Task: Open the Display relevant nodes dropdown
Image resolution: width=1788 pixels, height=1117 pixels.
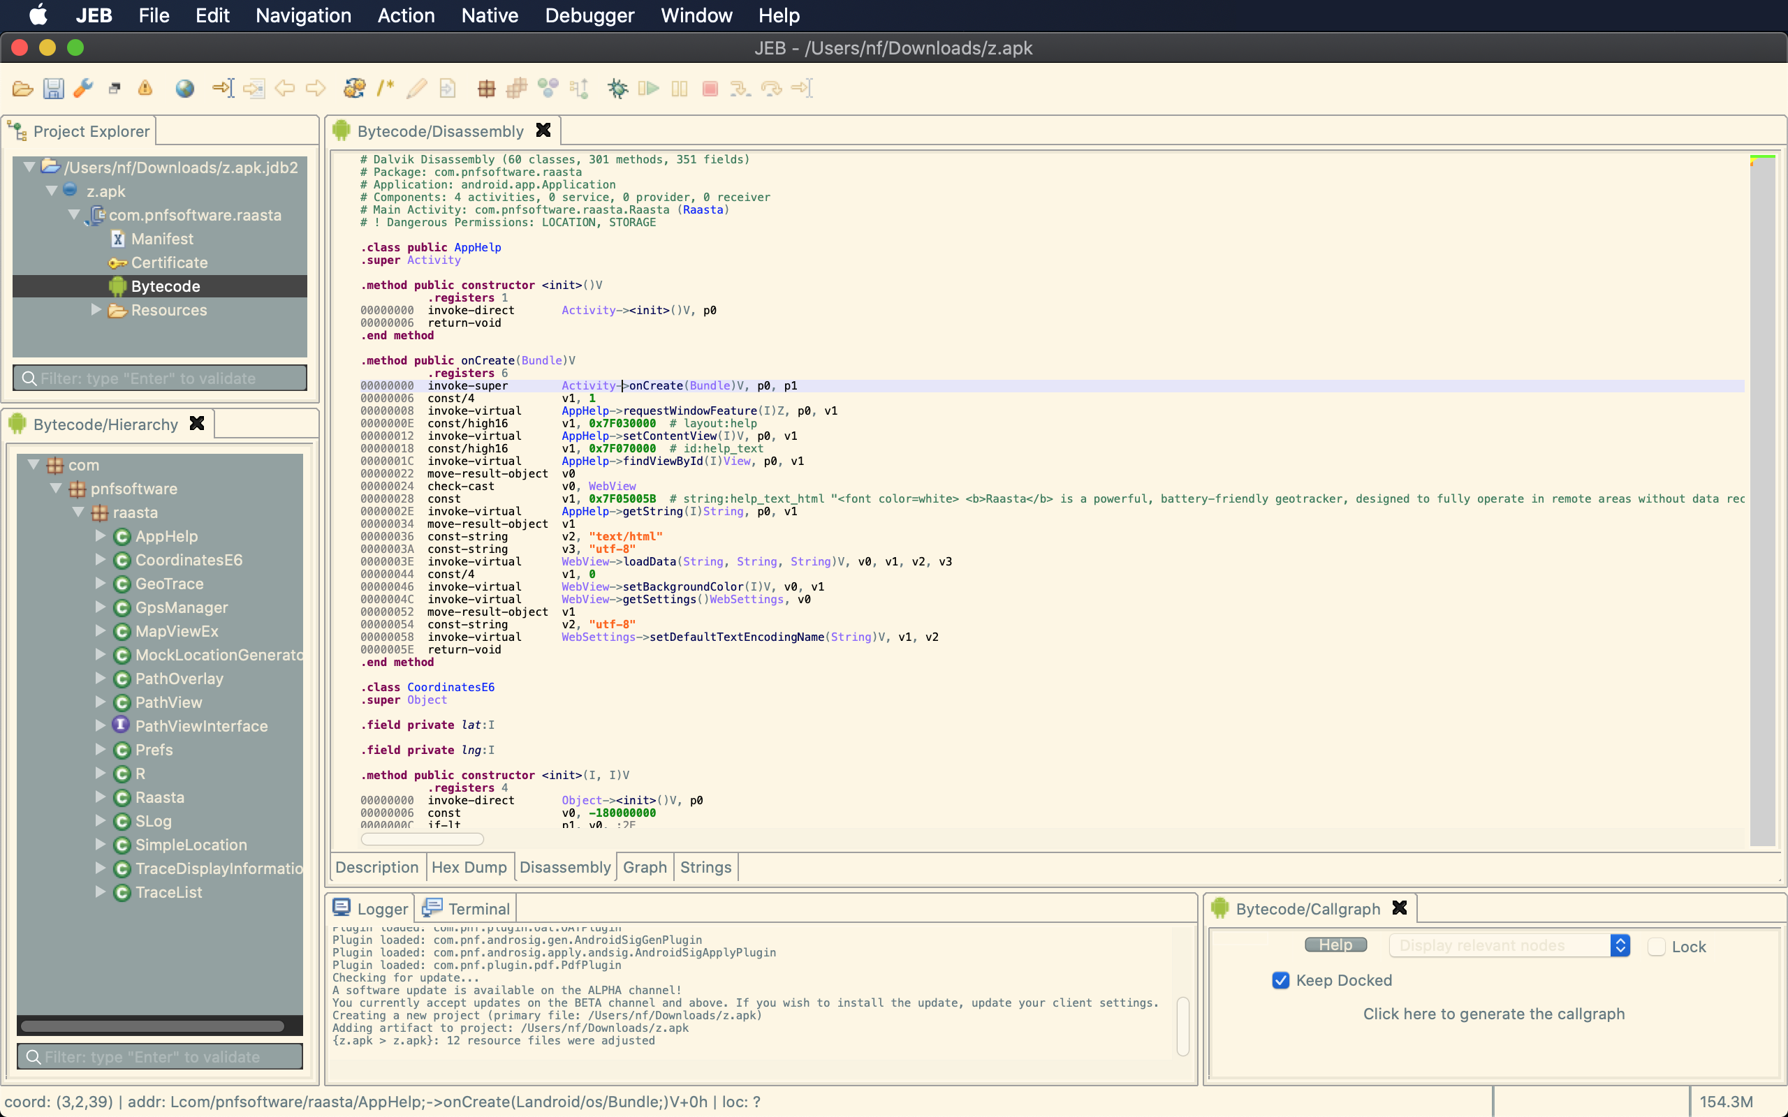Action: pos(1509,945)
